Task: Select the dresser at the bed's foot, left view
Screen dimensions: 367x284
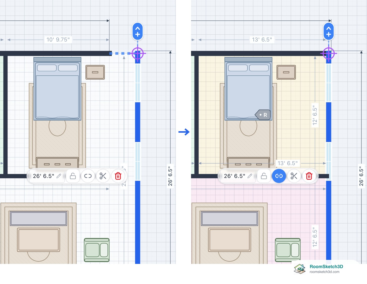Action: click(57, 163)
